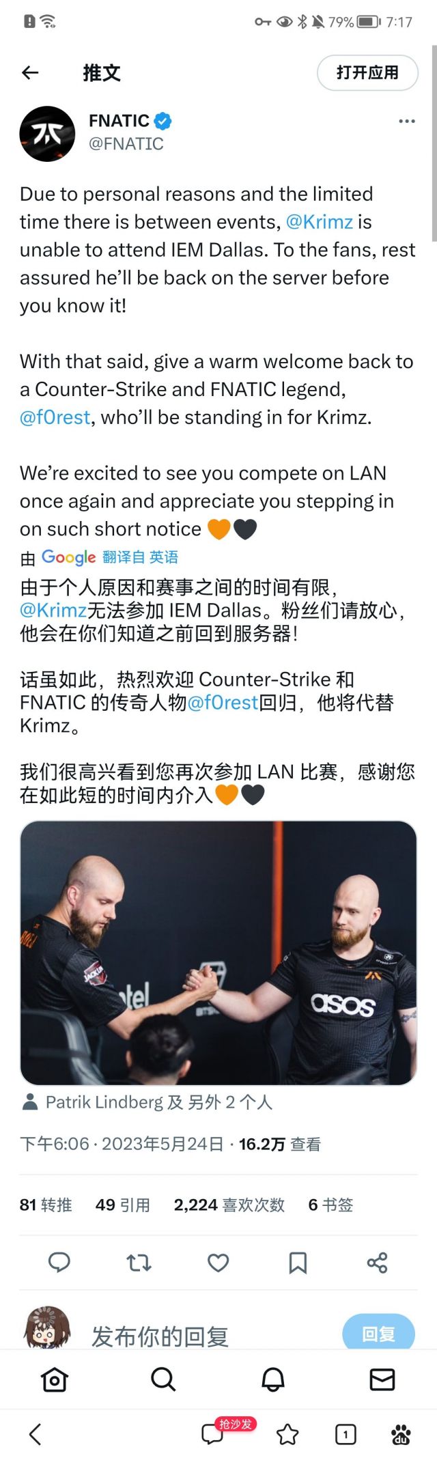Open the three-dot more options menu
The width and height of the screenshot is (437, 1460).
pyautogui.click(x=407, y=121)
